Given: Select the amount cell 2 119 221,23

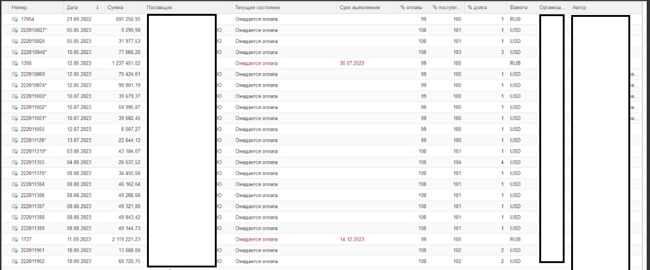Looking at the screenshot, I should coord(126,240).
